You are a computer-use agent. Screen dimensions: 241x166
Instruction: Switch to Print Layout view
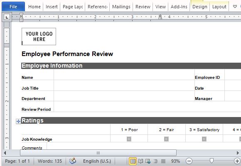tap(133, 161)
